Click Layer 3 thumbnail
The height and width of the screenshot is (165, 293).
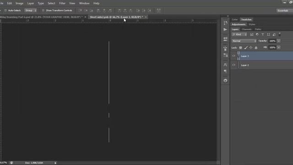pyautogui.click(x=239, y=56)
